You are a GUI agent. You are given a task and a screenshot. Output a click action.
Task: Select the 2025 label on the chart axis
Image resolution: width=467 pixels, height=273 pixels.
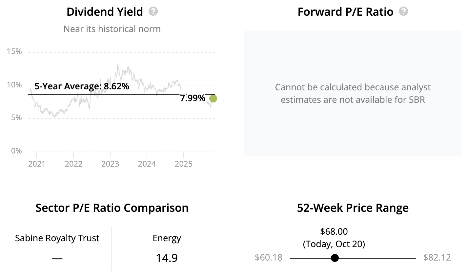[183, 163]
